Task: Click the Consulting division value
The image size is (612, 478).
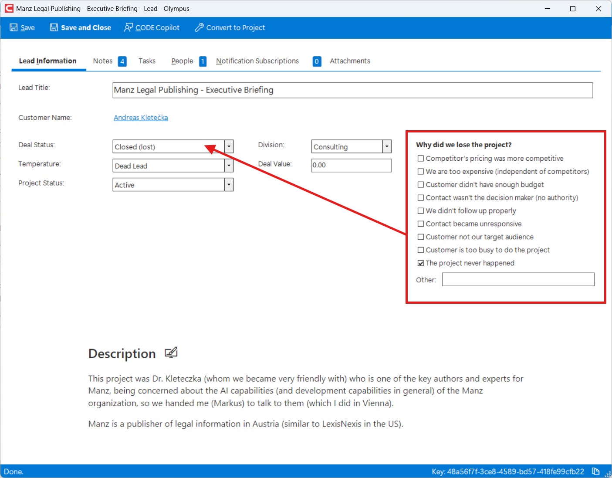Action: click(331, 147)
